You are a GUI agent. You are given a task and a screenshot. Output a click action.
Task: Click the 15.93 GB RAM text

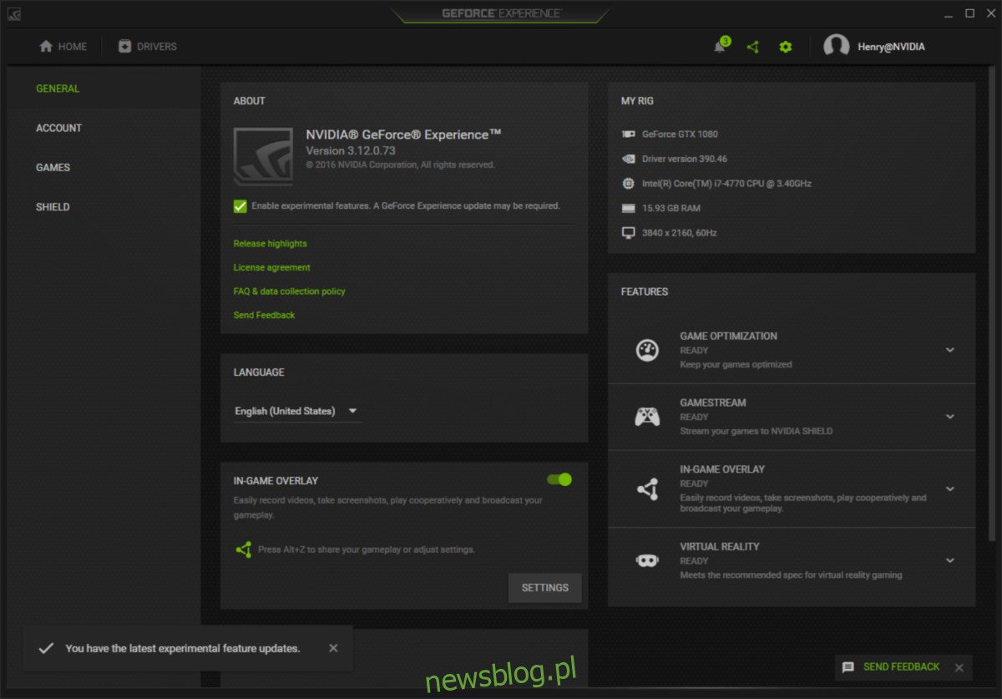pyautogui.click(x=671, y=208)
